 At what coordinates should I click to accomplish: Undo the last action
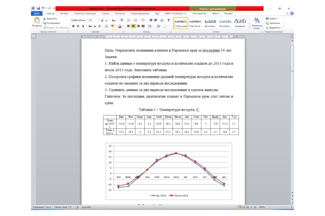tap(42, 8)
